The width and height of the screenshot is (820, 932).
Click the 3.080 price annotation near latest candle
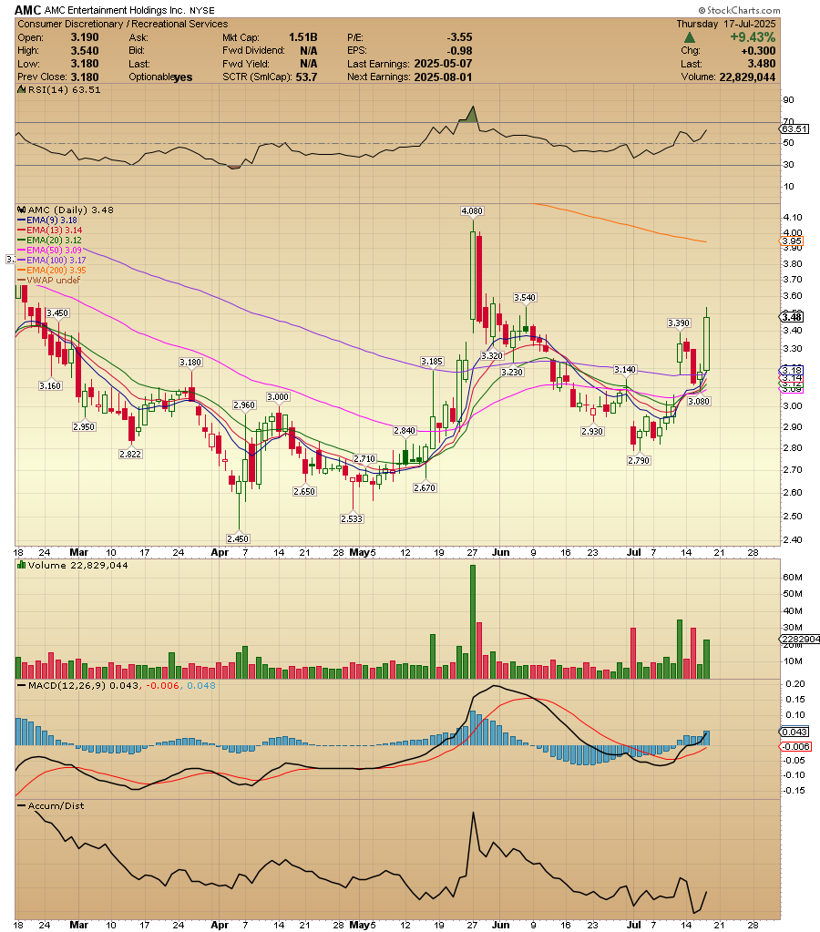click(x=699, y=401)
